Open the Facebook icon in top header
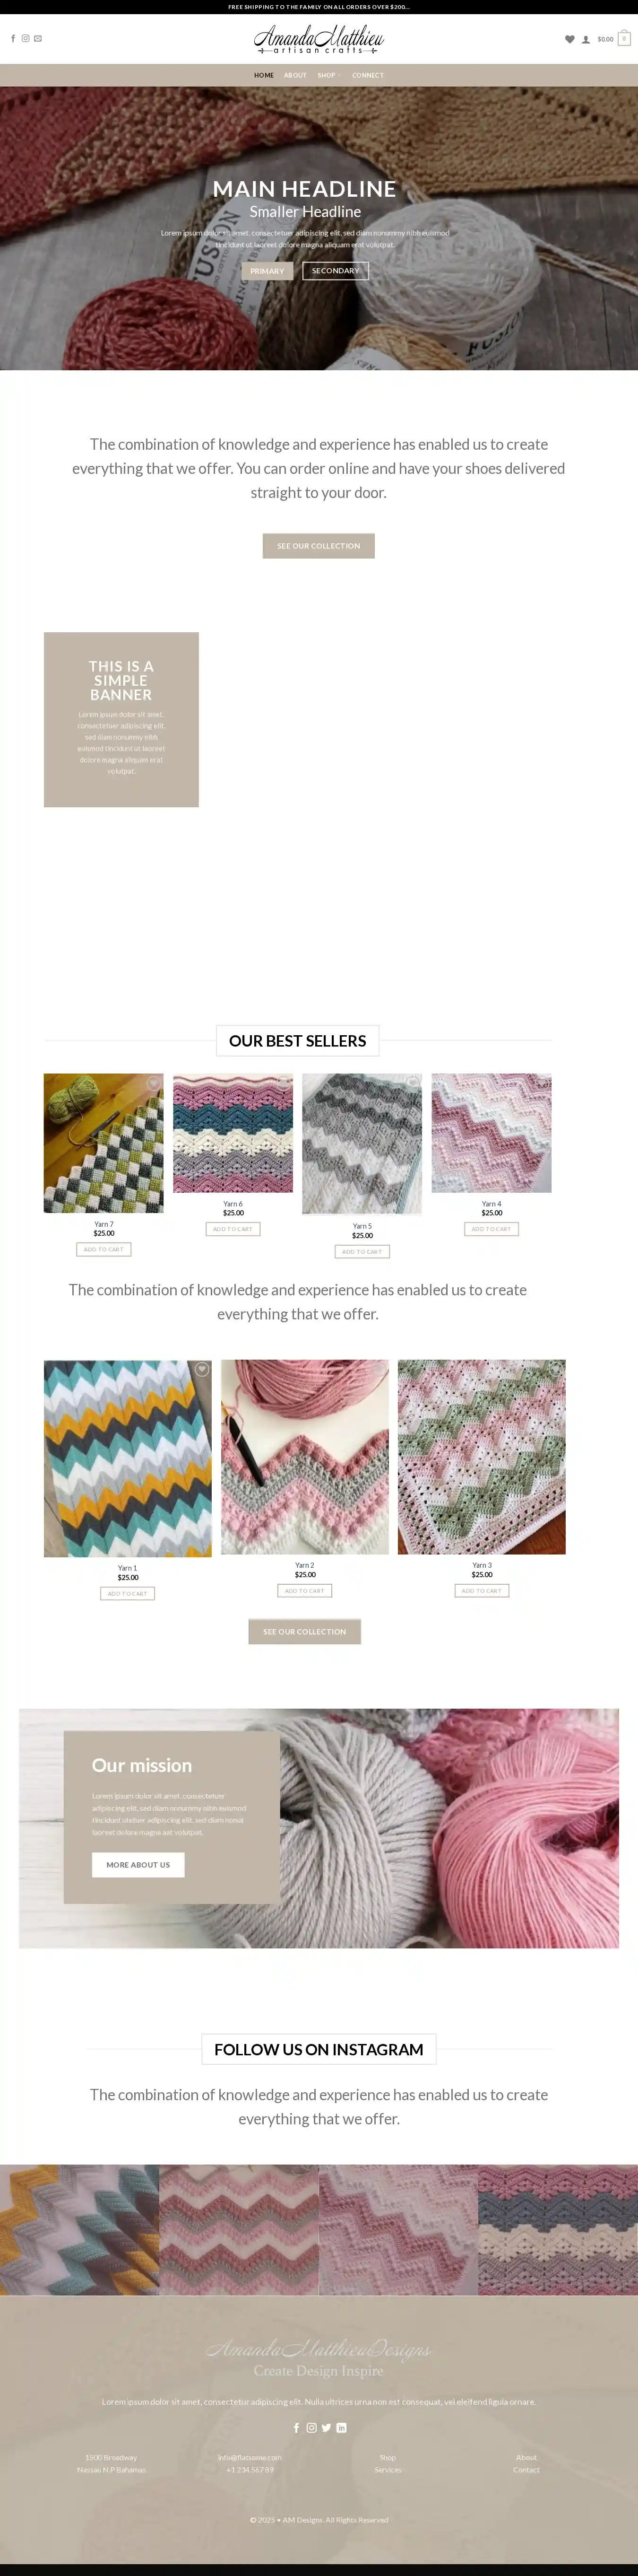The image size is (638, 2576). [x=13, y=39]
